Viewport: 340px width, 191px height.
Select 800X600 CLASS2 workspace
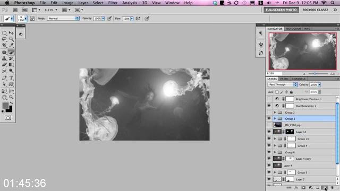(x=315, y=10)
